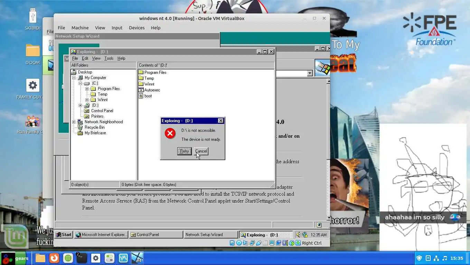Collapse the (C:) drive node

tap(80, 83)
